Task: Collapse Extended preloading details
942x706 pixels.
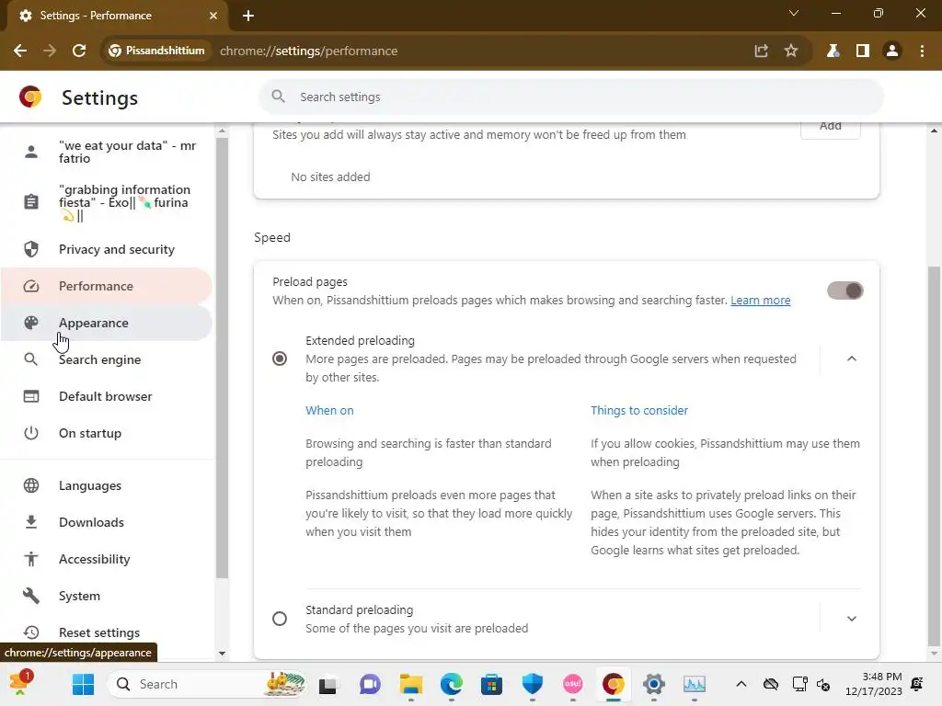Action: point(851,359)
